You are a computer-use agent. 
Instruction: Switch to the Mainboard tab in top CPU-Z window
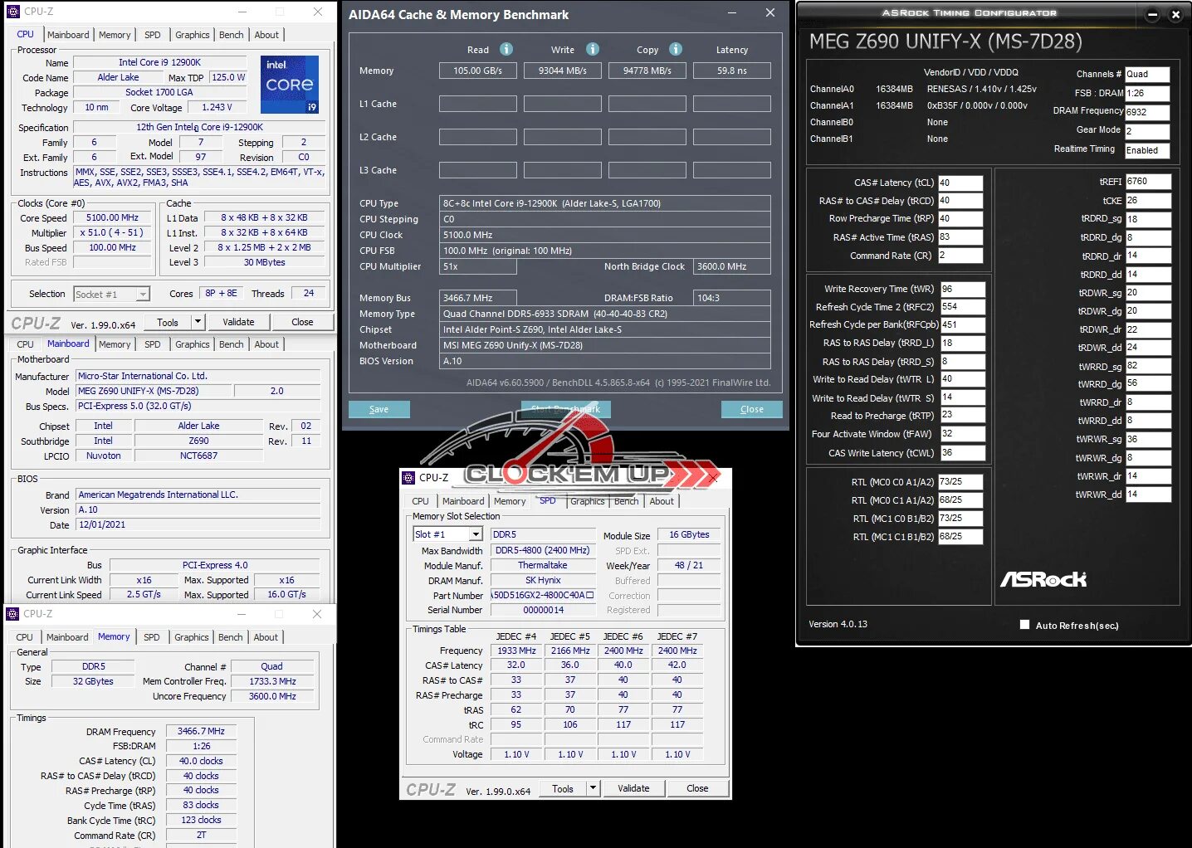[68, 35]
